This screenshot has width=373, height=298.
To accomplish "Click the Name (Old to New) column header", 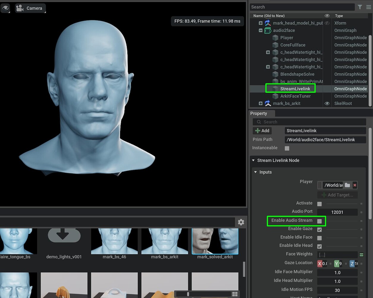I will tap(269, 15).
